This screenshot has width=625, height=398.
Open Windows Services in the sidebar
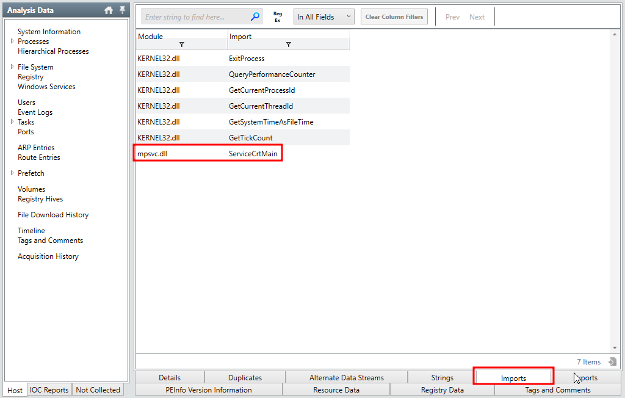tap(46, 87)
